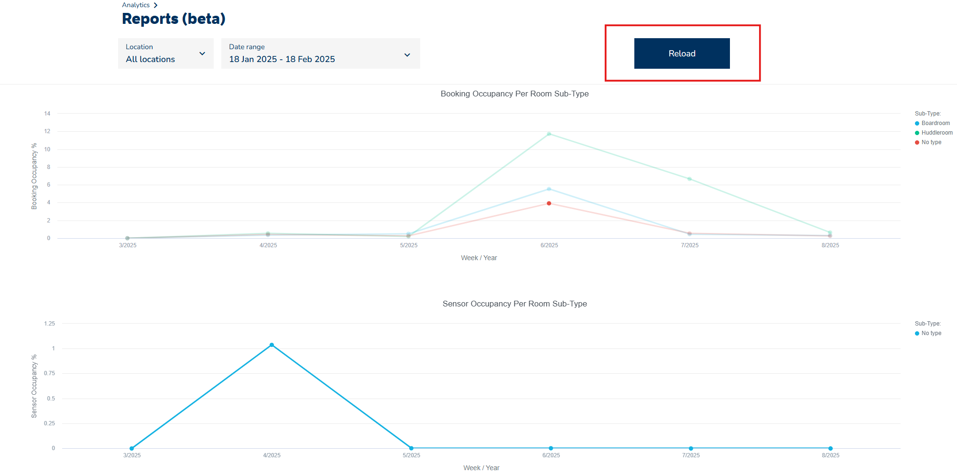Click sensor data point at week 3/2025
This screenshot has width=957, height=474.
[x=131, y=448]
